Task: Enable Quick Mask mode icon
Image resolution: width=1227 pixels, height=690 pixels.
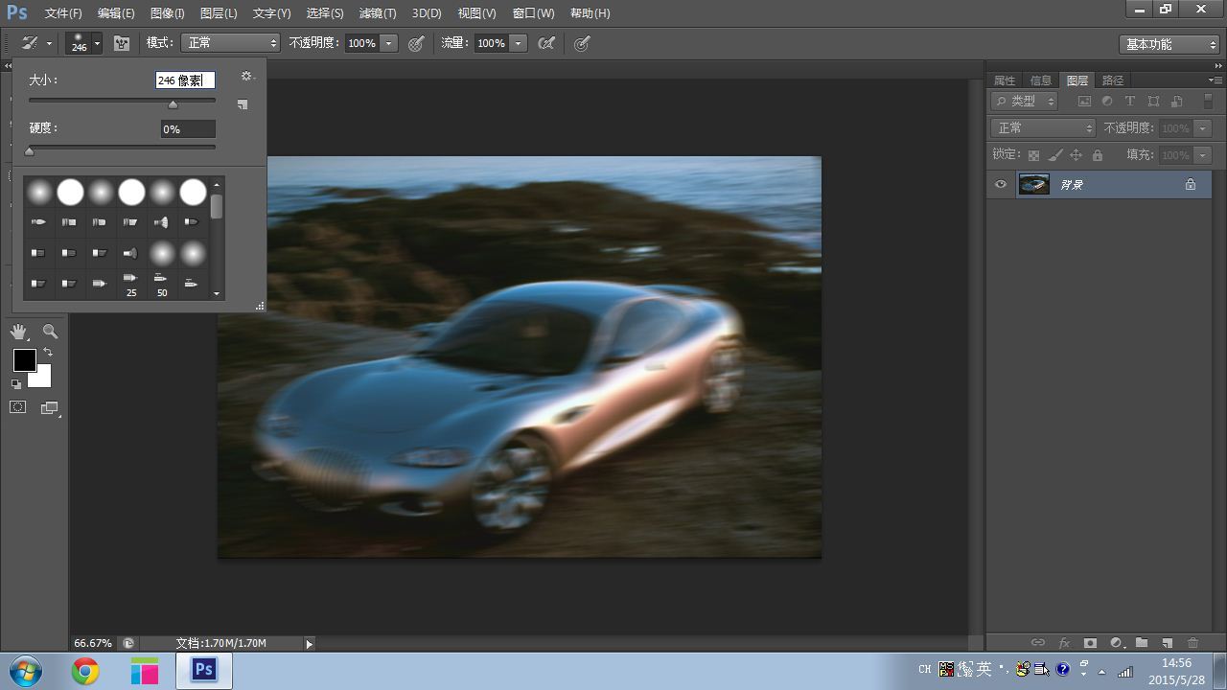Action: point(18,407)
